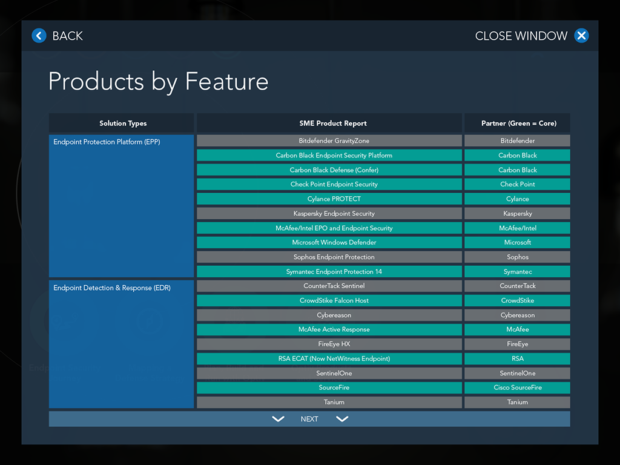Click the McAfee/Intel partner cell
Image resolution: width=620 pixels, height=465 pixels.
coord(517,228)
